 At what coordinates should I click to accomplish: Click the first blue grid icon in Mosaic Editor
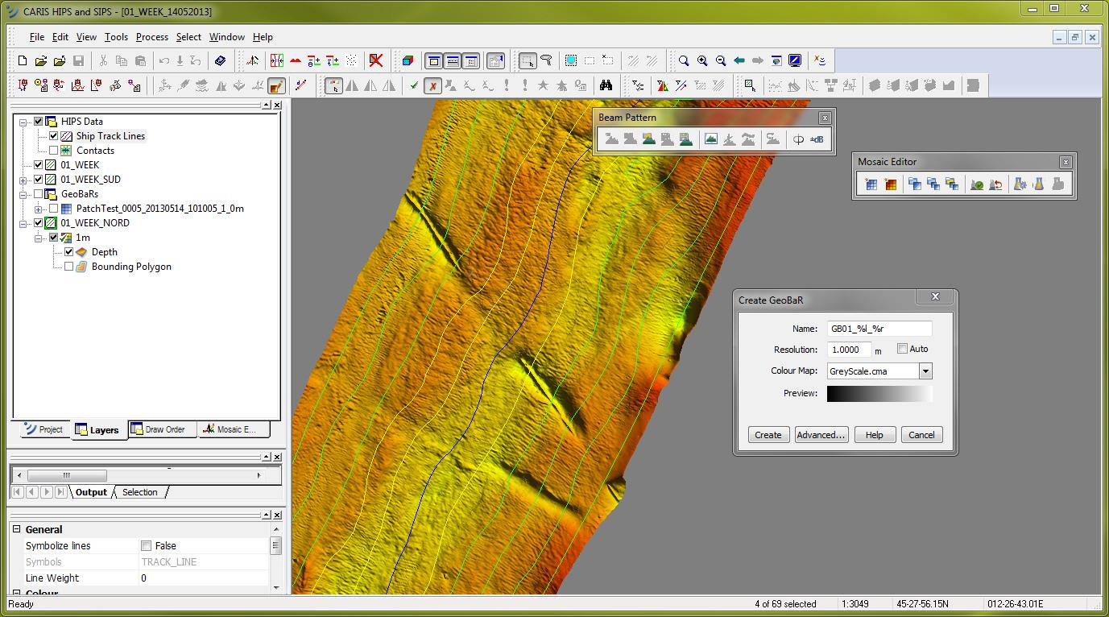pyautogui.click(x=871, y=184)
